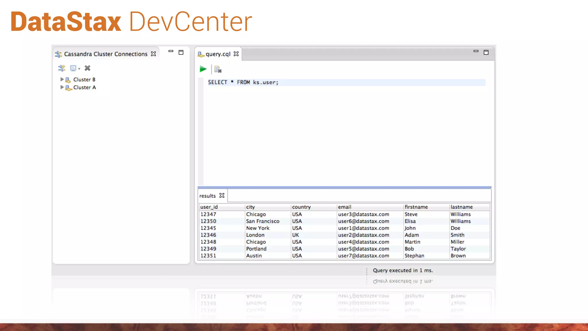
Task: Select the results tab
Action: point(207,196)
